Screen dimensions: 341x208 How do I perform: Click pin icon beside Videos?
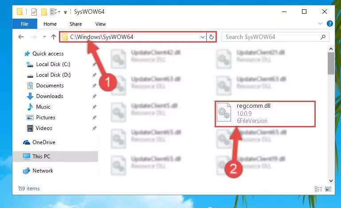[94, 128]
